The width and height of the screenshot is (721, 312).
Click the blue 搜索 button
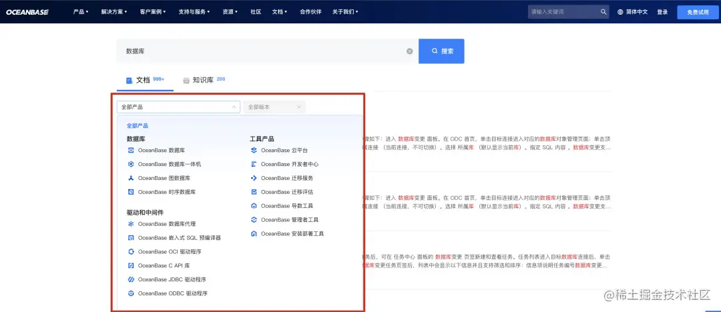(x=441, y=51)
